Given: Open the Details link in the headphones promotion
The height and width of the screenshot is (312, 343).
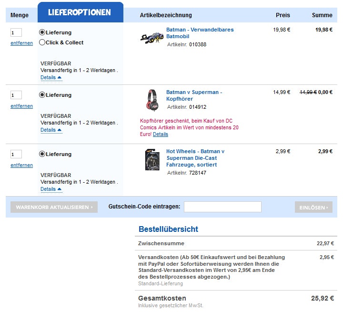Looking at the screenshot, I should [x=161, y=135].
